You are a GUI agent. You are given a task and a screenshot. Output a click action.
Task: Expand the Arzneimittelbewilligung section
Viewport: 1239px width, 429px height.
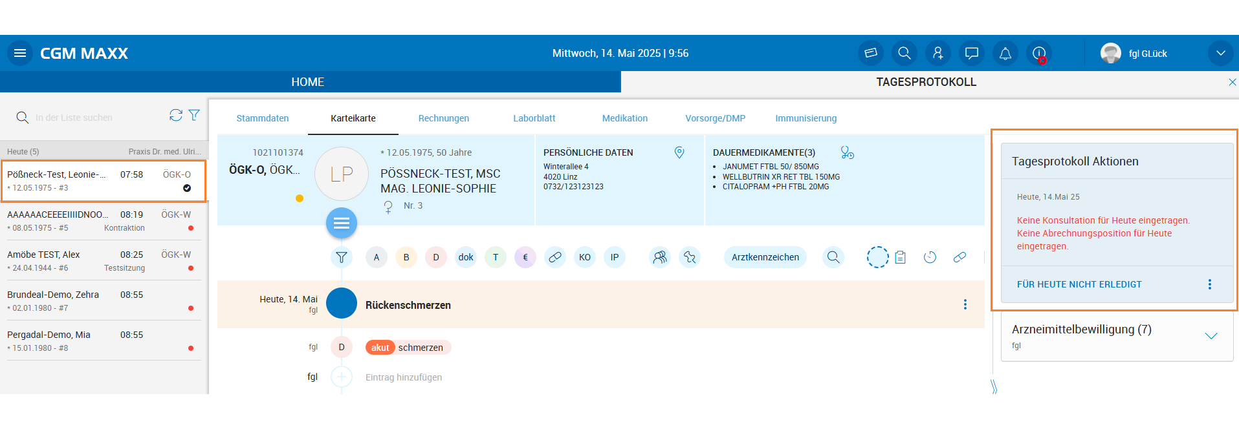[x=1211, y=335]
